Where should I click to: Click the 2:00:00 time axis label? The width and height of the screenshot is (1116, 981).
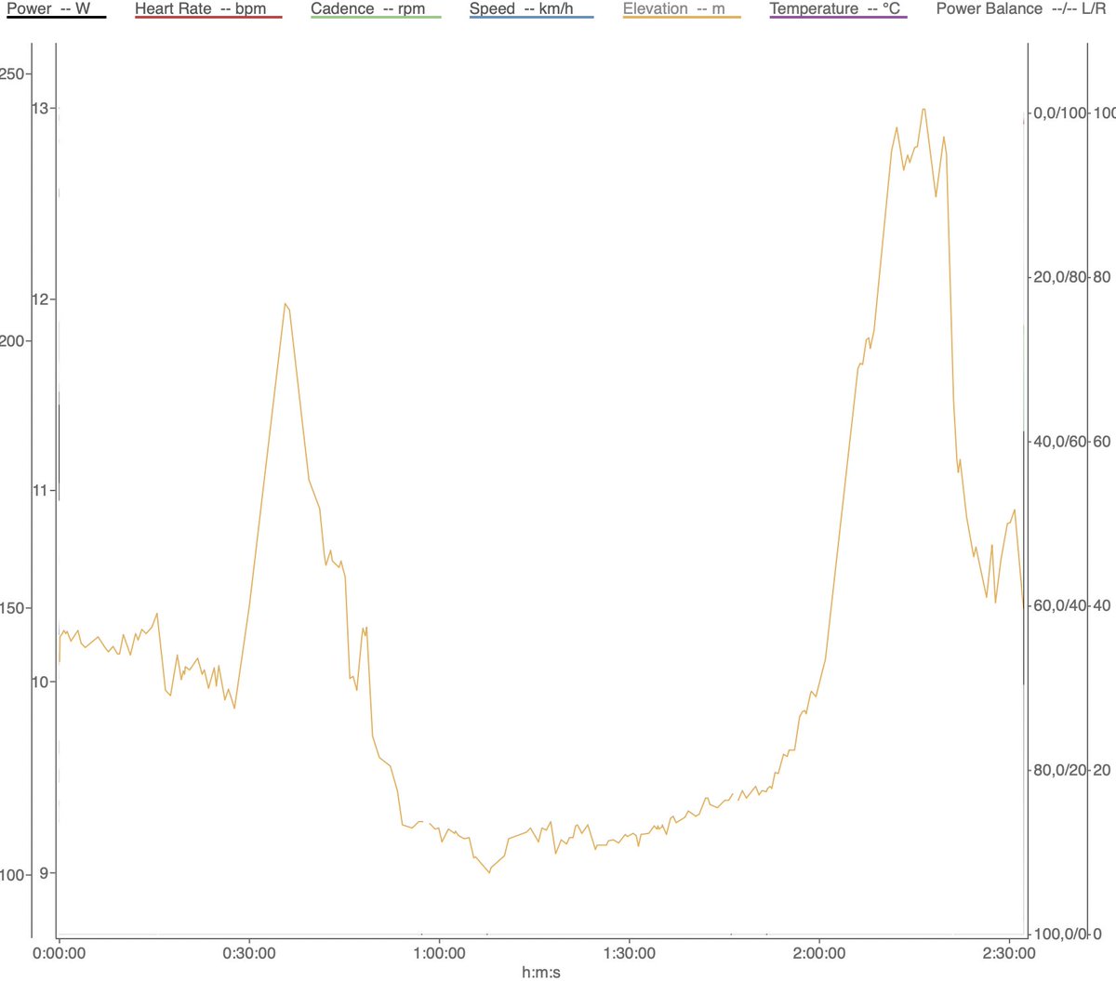click(819, 953)
